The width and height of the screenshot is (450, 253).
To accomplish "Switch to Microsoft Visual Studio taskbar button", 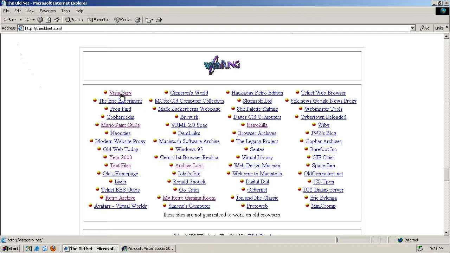I will [x=148, y=248].
